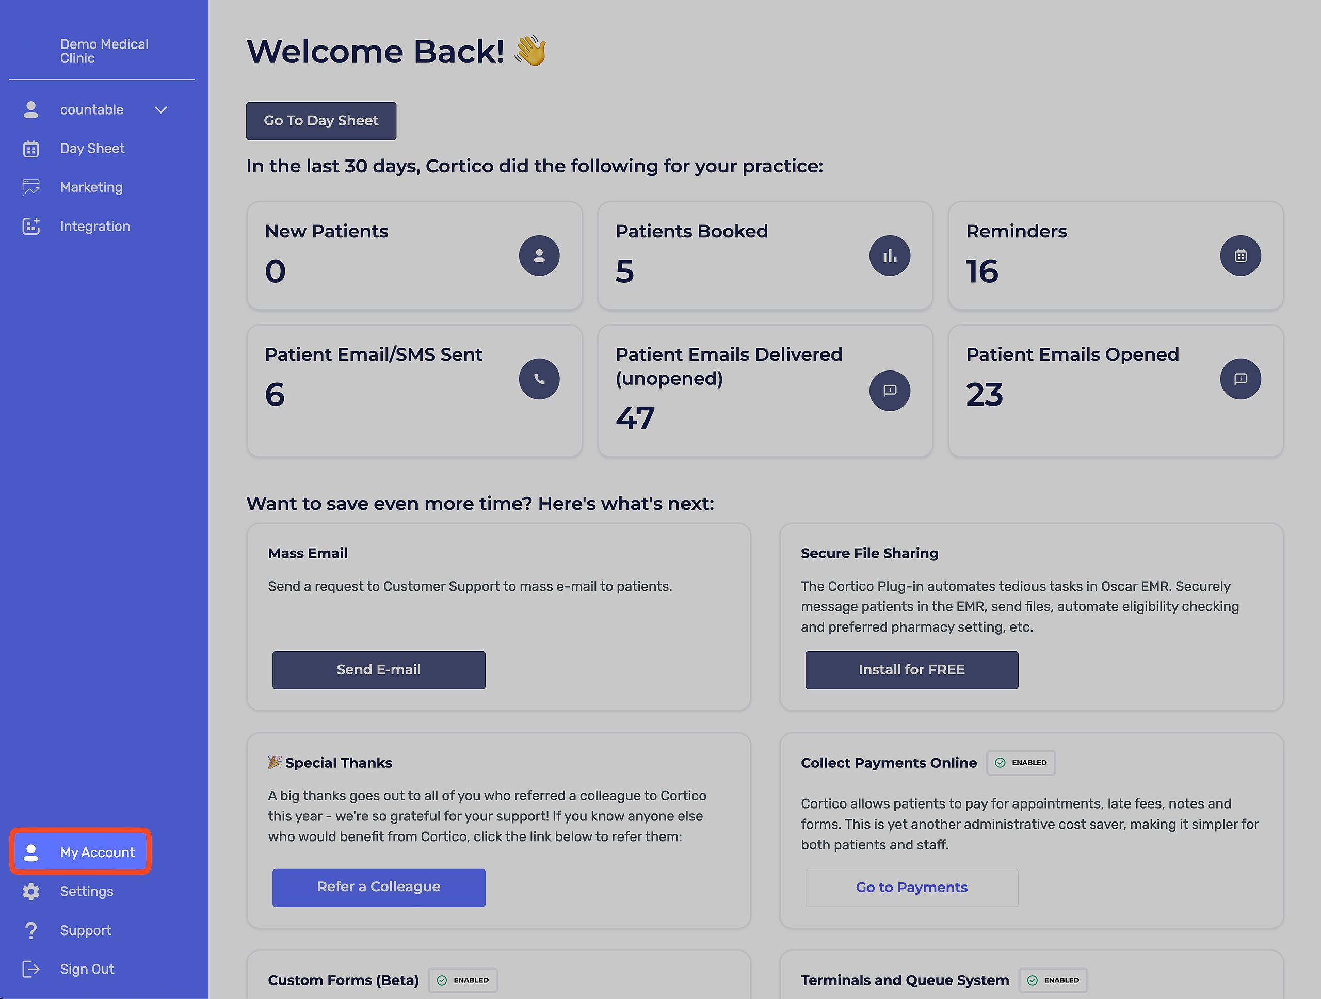The width and height of the screenshot is (1321, 999).
Task: Click the Reminders calendar icon
Action: [x=1240, y=255]
